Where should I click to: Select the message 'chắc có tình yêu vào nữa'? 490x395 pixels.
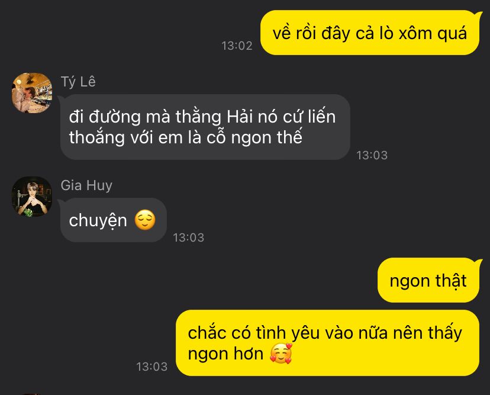pyautogui.click(x=327, y=343)
